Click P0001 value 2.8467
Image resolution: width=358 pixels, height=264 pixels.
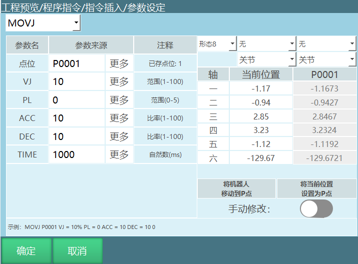coord(324,116)
